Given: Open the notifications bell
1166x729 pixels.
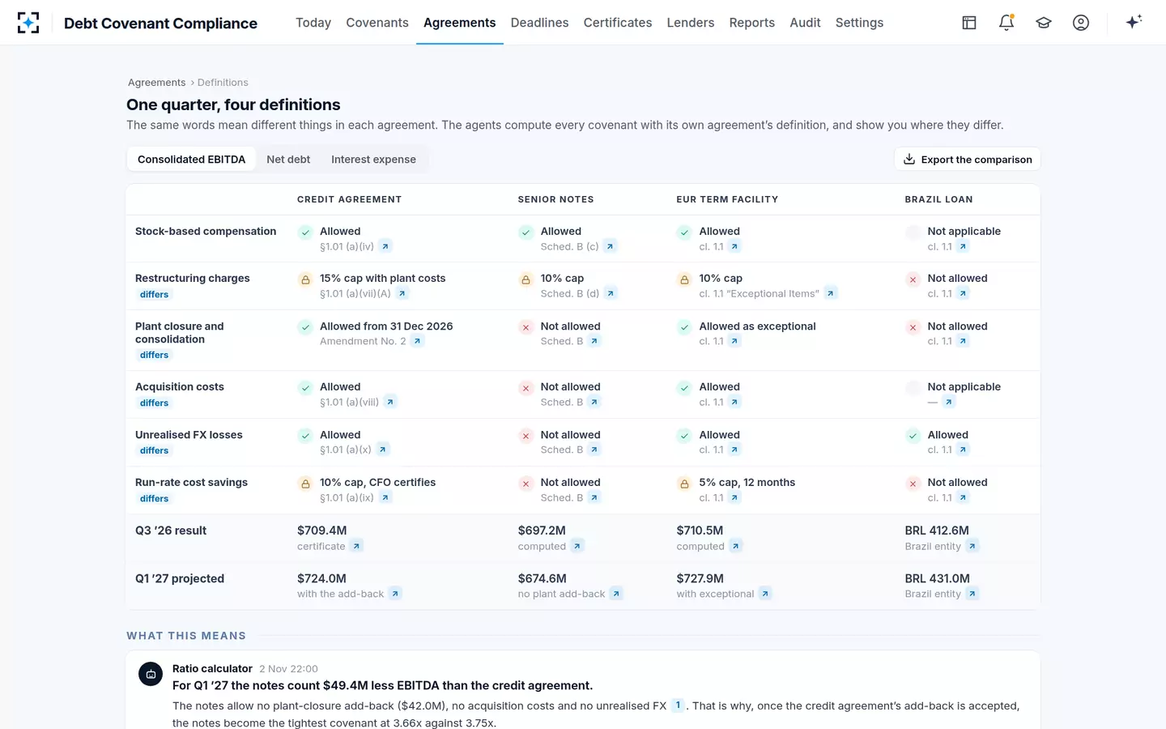Looking at the screenshot, I should coord(1006,23).
